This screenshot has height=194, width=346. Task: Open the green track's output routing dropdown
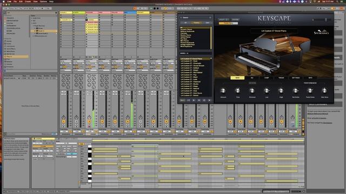tap(79, 71)
